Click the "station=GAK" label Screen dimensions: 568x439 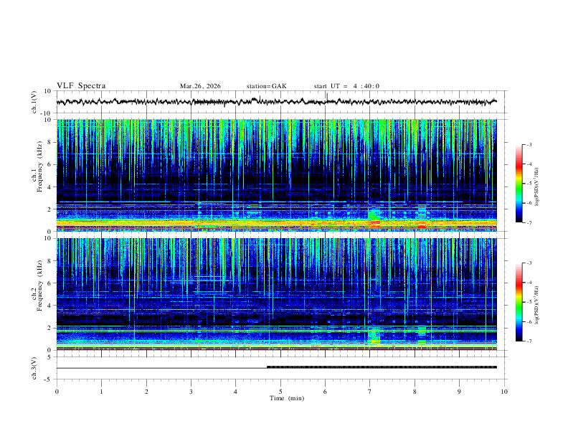coord(266,86)
